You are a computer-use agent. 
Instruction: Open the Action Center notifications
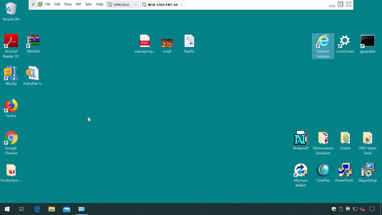(372, 209)
